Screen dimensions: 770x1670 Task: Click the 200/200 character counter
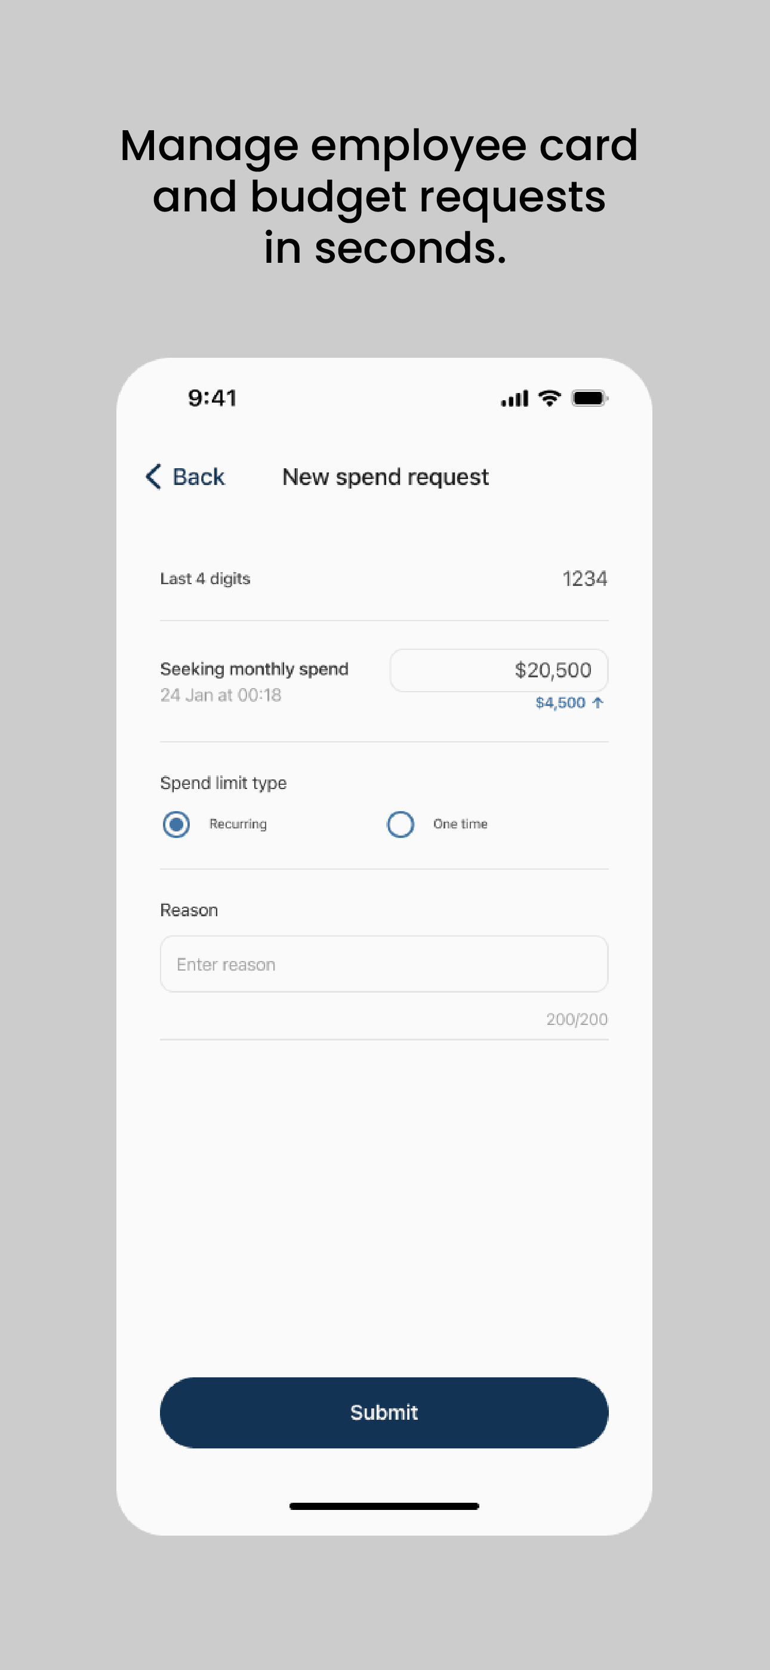click(x=577, y=1019)
